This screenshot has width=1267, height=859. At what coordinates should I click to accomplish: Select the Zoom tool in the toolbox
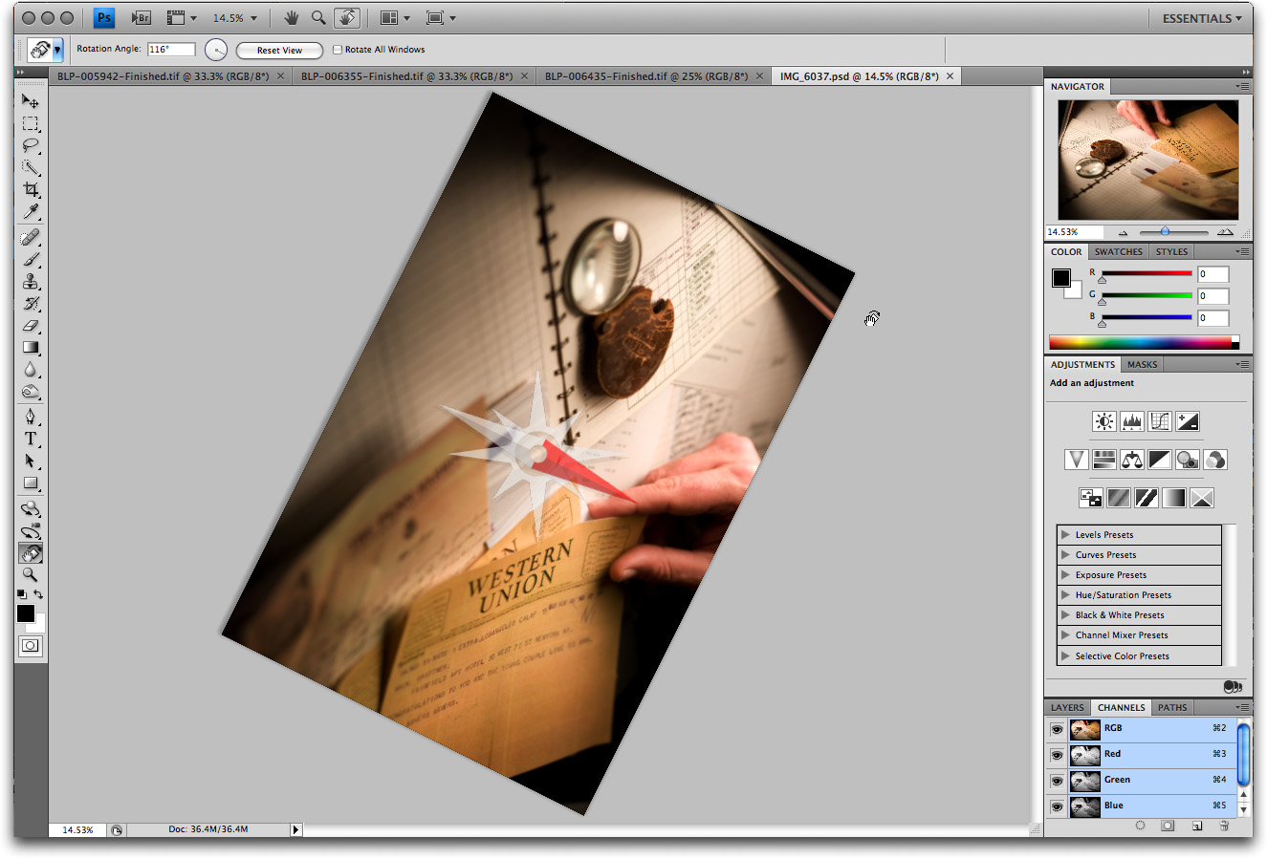(x=31, y=575)
